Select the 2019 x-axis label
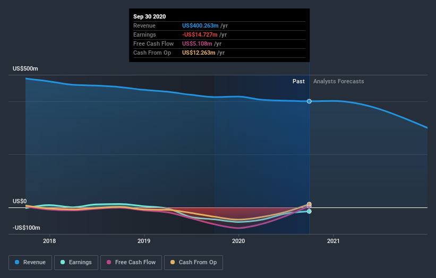436x278 pixels. (x=144, y=241)
